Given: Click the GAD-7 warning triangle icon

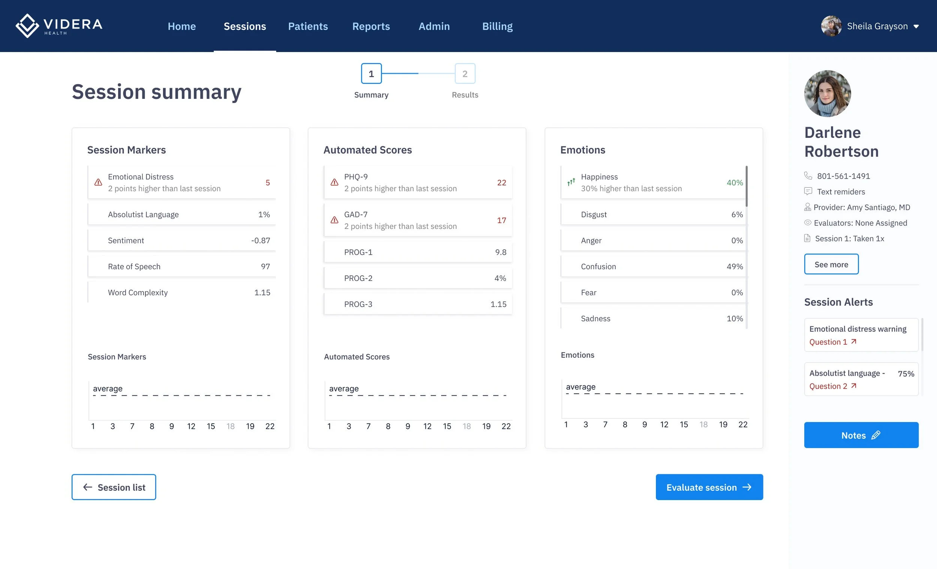Looking at the screenshot, I should pos(334,220).
